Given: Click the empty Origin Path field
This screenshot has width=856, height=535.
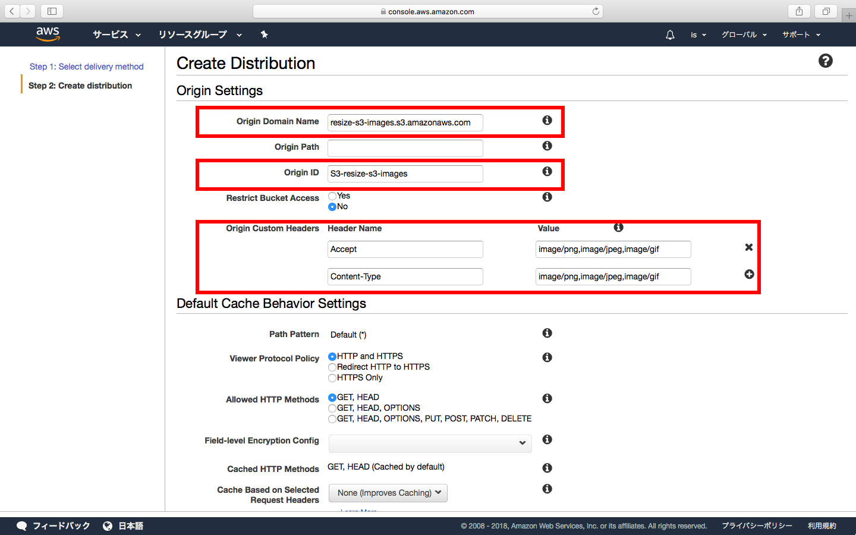Looking at the screenshot, I should (405, 148).
